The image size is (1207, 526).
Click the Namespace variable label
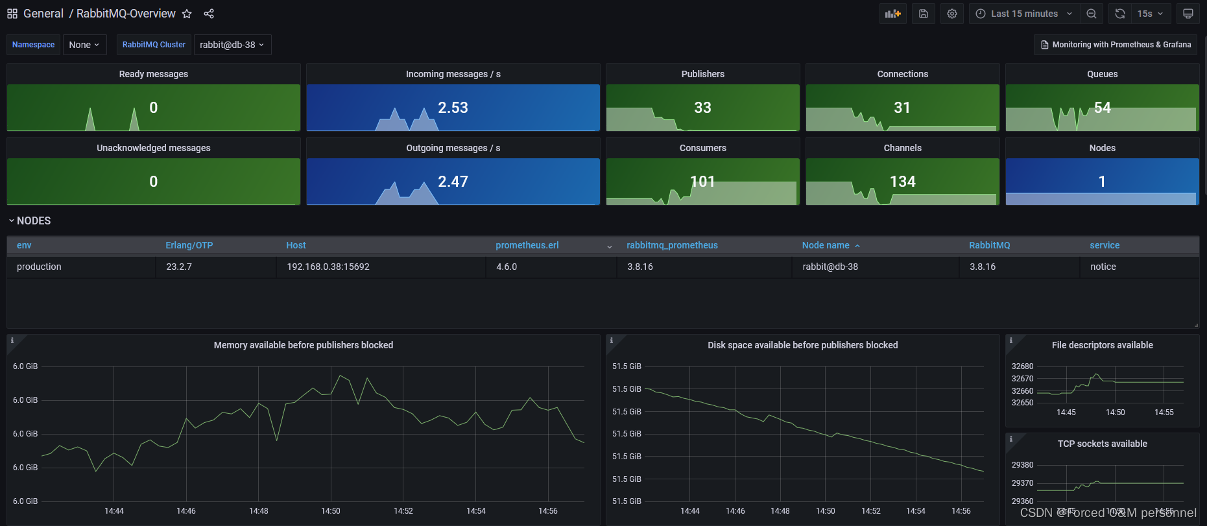pyautogui.click(x=33, y=45)
